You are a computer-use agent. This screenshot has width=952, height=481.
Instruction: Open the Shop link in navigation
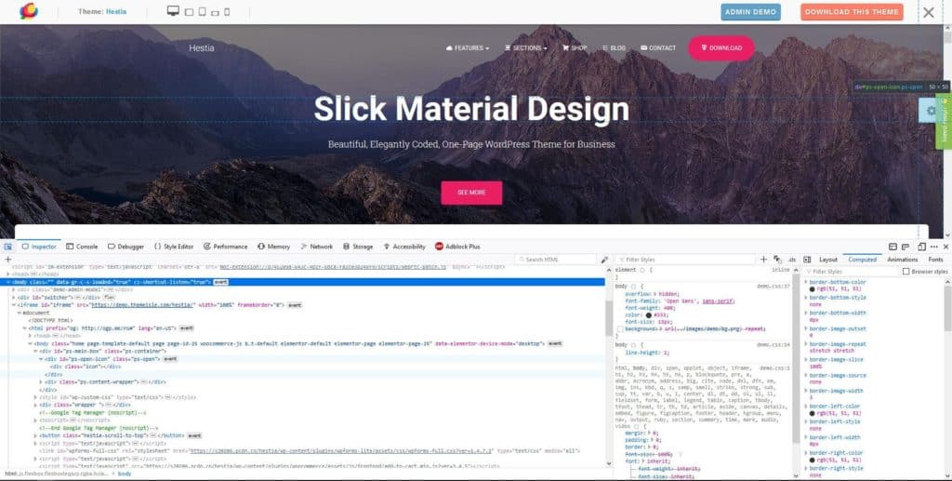575,48
